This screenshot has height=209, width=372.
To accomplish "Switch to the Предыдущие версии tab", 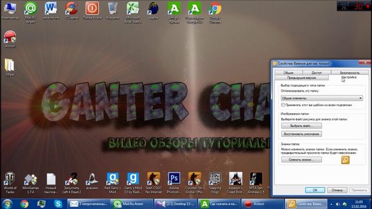I will [302, 78].
